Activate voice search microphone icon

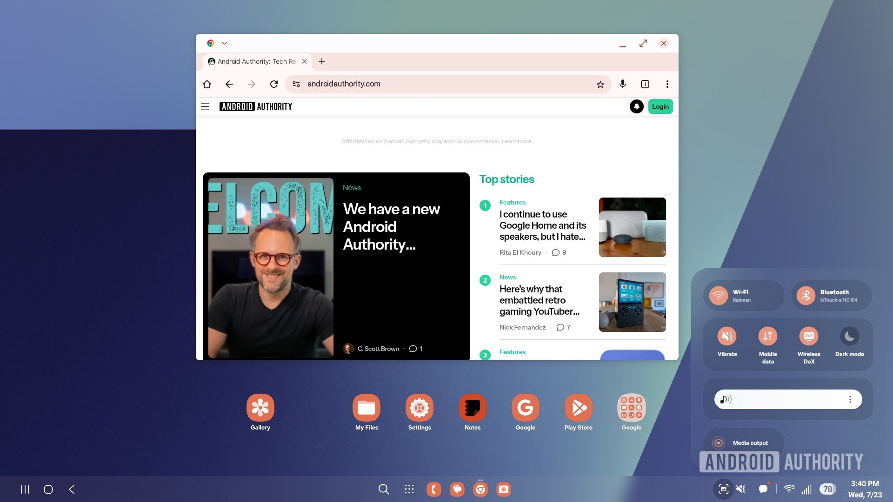[x=623, y=84]
